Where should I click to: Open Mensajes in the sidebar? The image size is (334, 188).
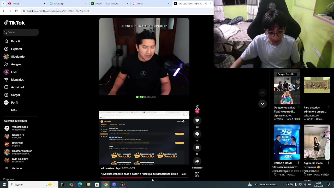(14, 80)
